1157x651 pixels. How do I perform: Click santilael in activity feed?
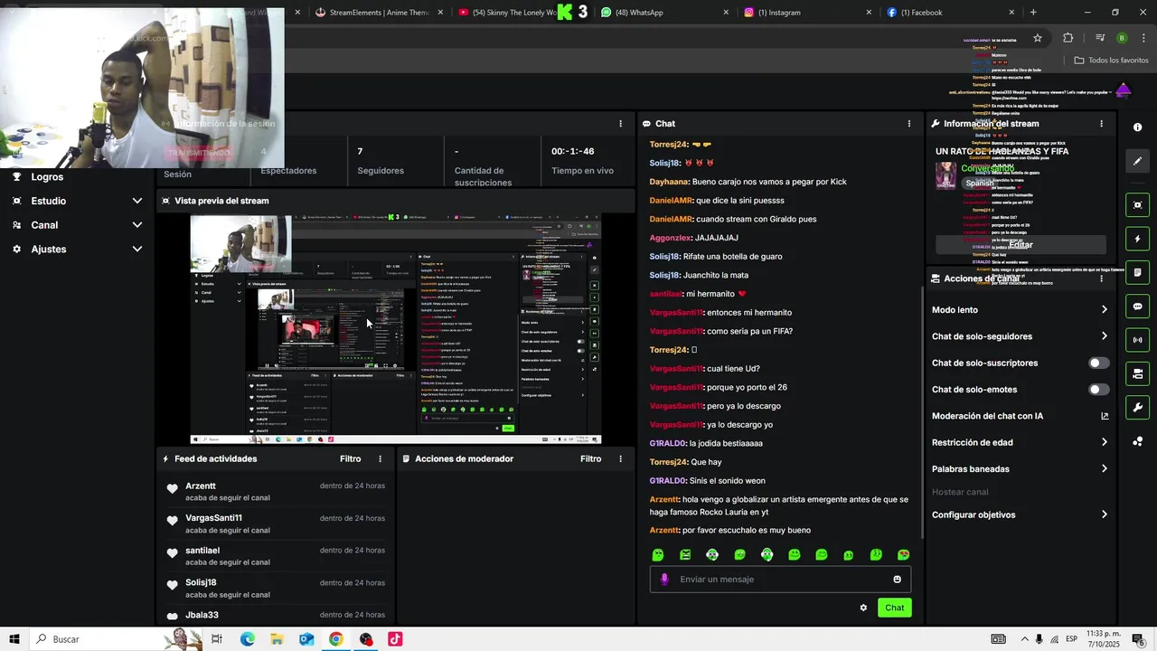point(202,551)
